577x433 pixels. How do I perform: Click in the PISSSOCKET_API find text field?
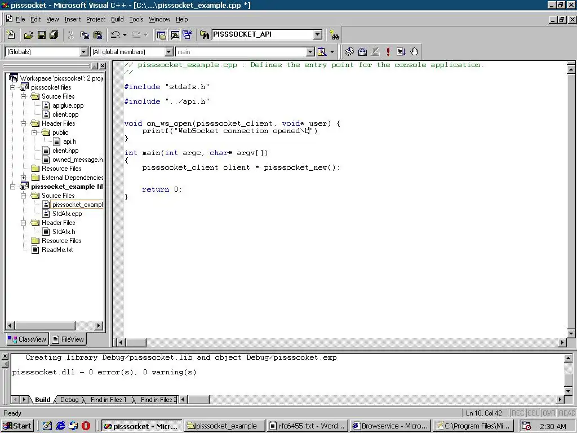coord(263,34)
